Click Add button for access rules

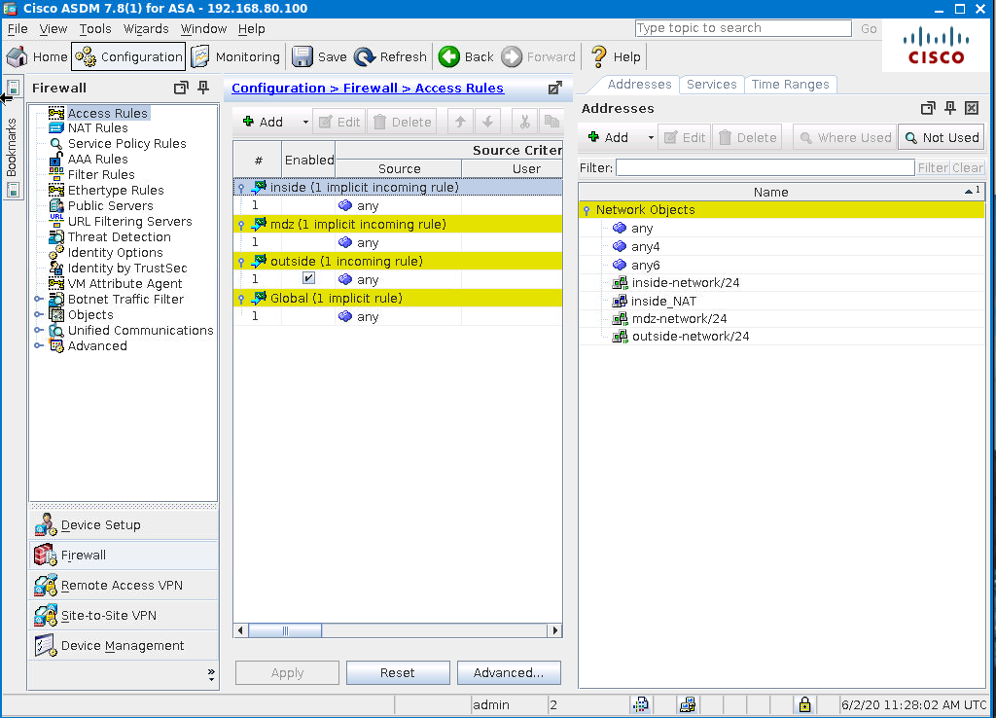(x=263, y=122)
